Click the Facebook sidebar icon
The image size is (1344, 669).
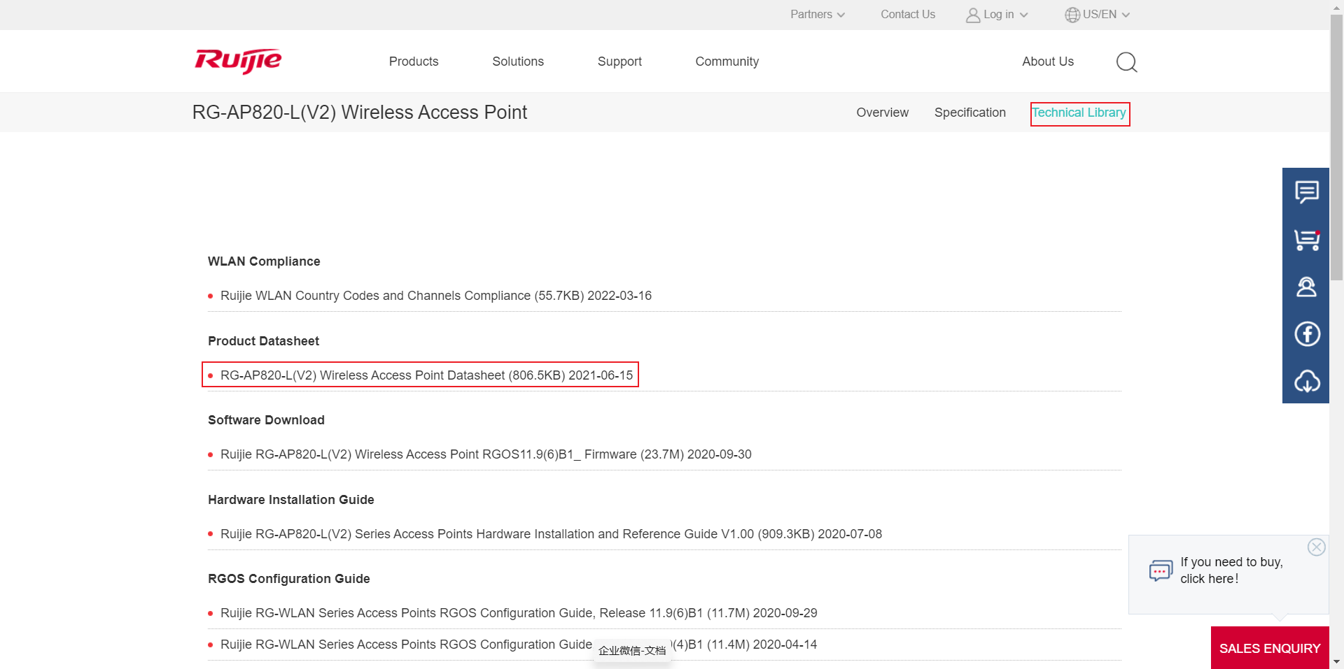tap(1306, 334)
